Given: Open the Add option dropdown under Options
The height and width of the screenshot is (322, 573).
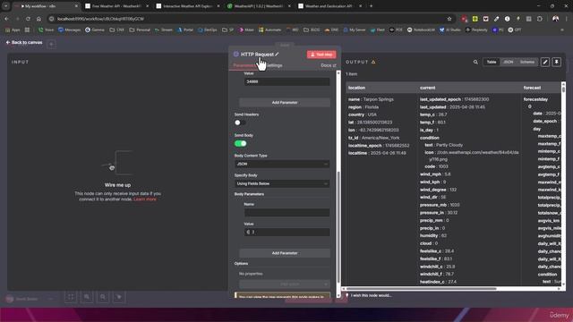Looking at the screenshot, I should coord(285,284).
